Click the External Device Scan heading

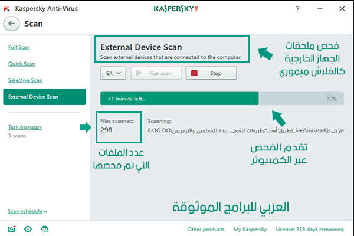point(141,47)
